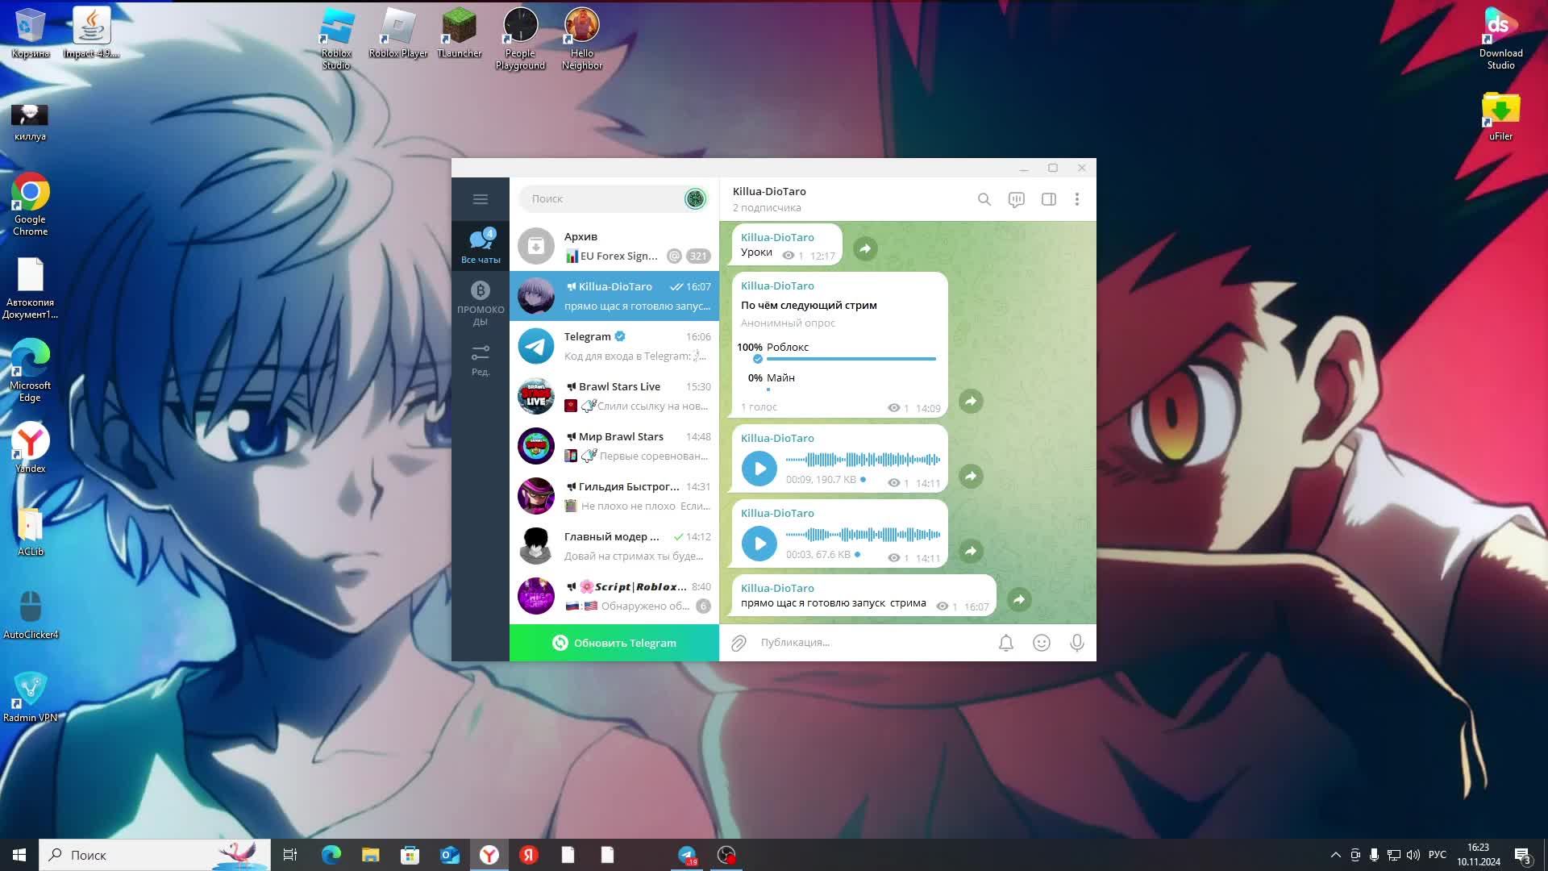Toggle the right info side panel
Image resolution: width=1548 pixels, height=871 pixels.
tap(1048, 199)
